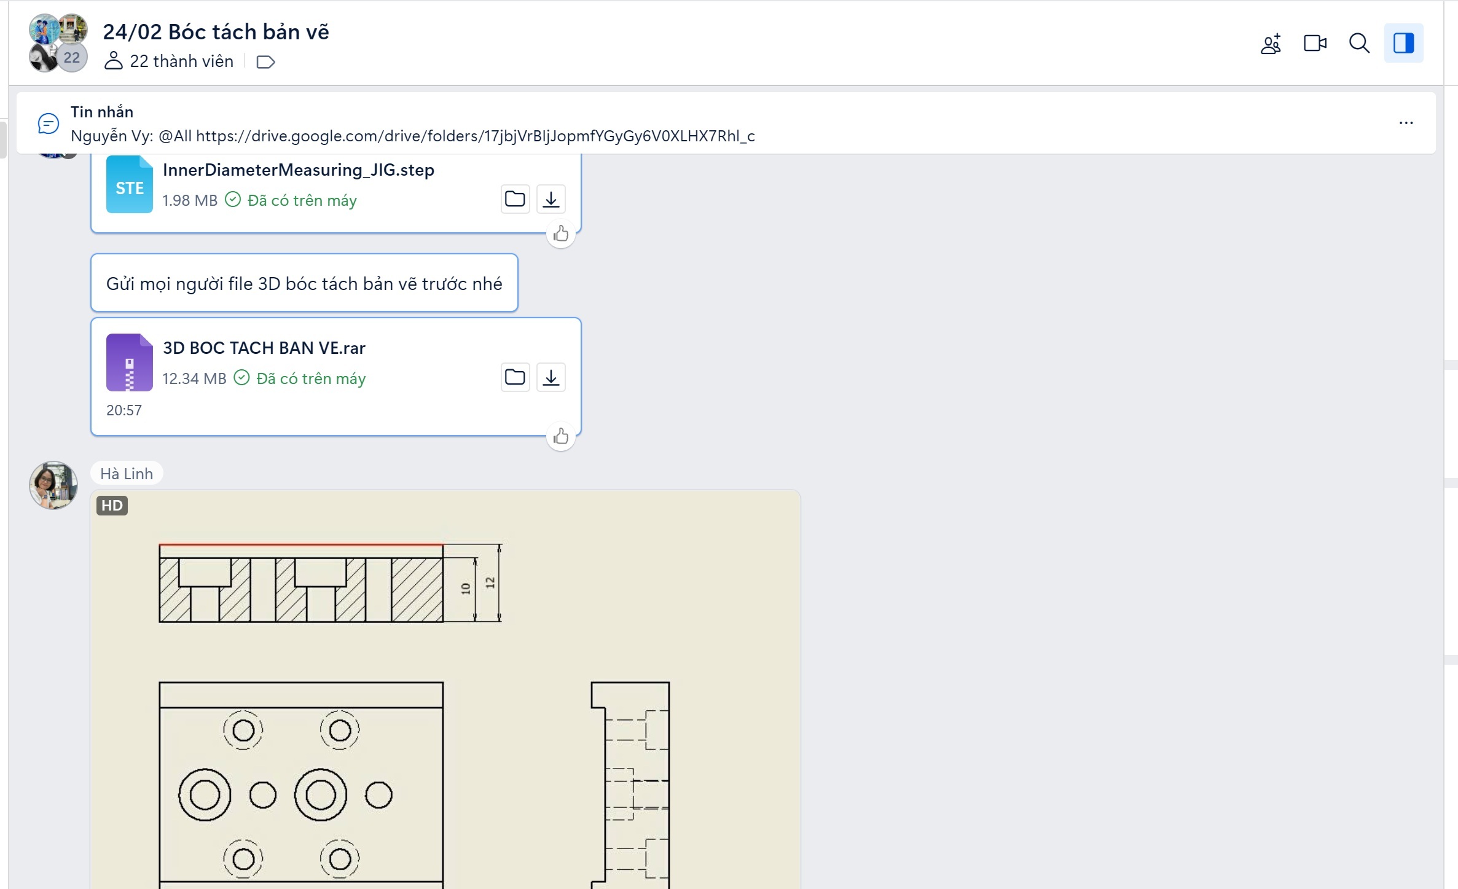The image size is (1458, 889).
Task: Click the Hà Linh sender name label
Action: pyautogui.click(x=127, y=474)
